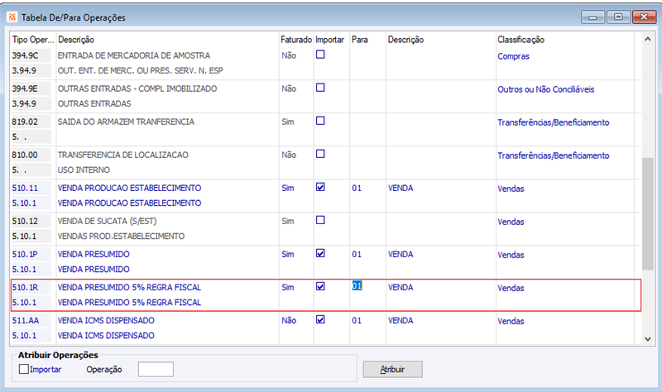This screenshot has width=662, height=392.
Task: Select the highlighted Para cell 01 of 510.1R
Action: point(357,286)
